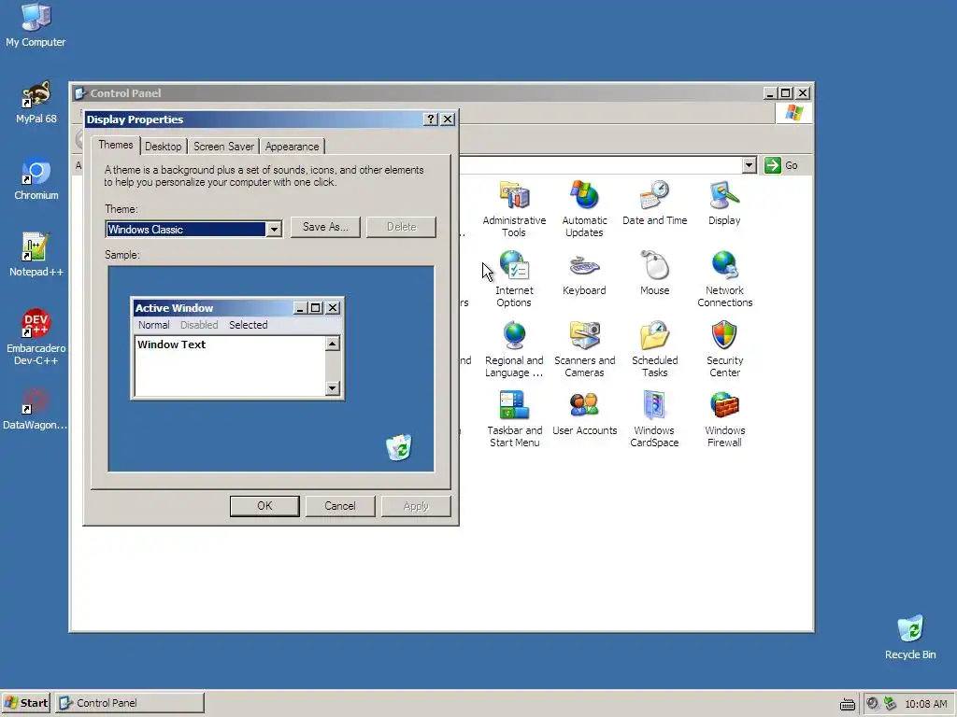Screen dimensions: 957x717
Task: Click the Display Properties help question button
Action: tap(430, 119)
